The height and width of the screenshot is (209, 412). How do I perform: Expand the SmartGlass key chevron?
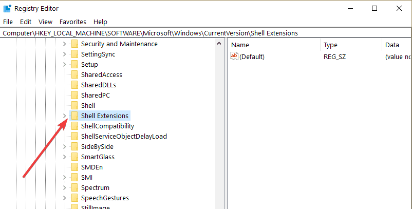coord(64,157)
